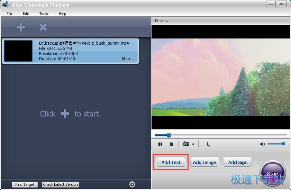
Task: Click the remove file X icon
Action: (x=43, y=27)
